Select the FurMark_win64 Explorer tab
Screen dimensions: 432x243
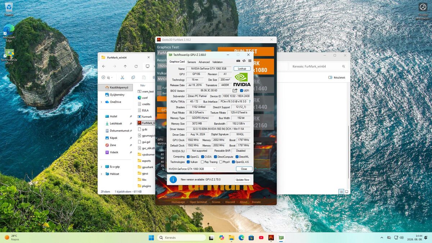(125, 57)
